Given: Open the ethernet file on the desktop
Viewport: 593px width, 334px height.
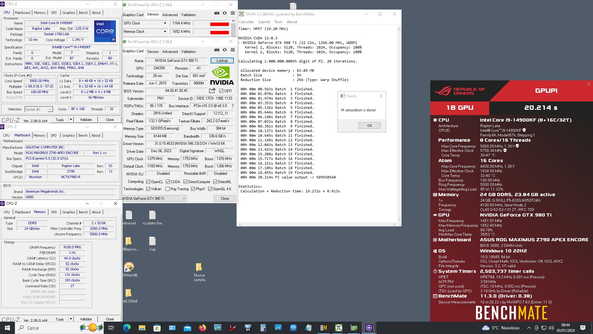Looking at the screenshot, I should pos(129,217).
